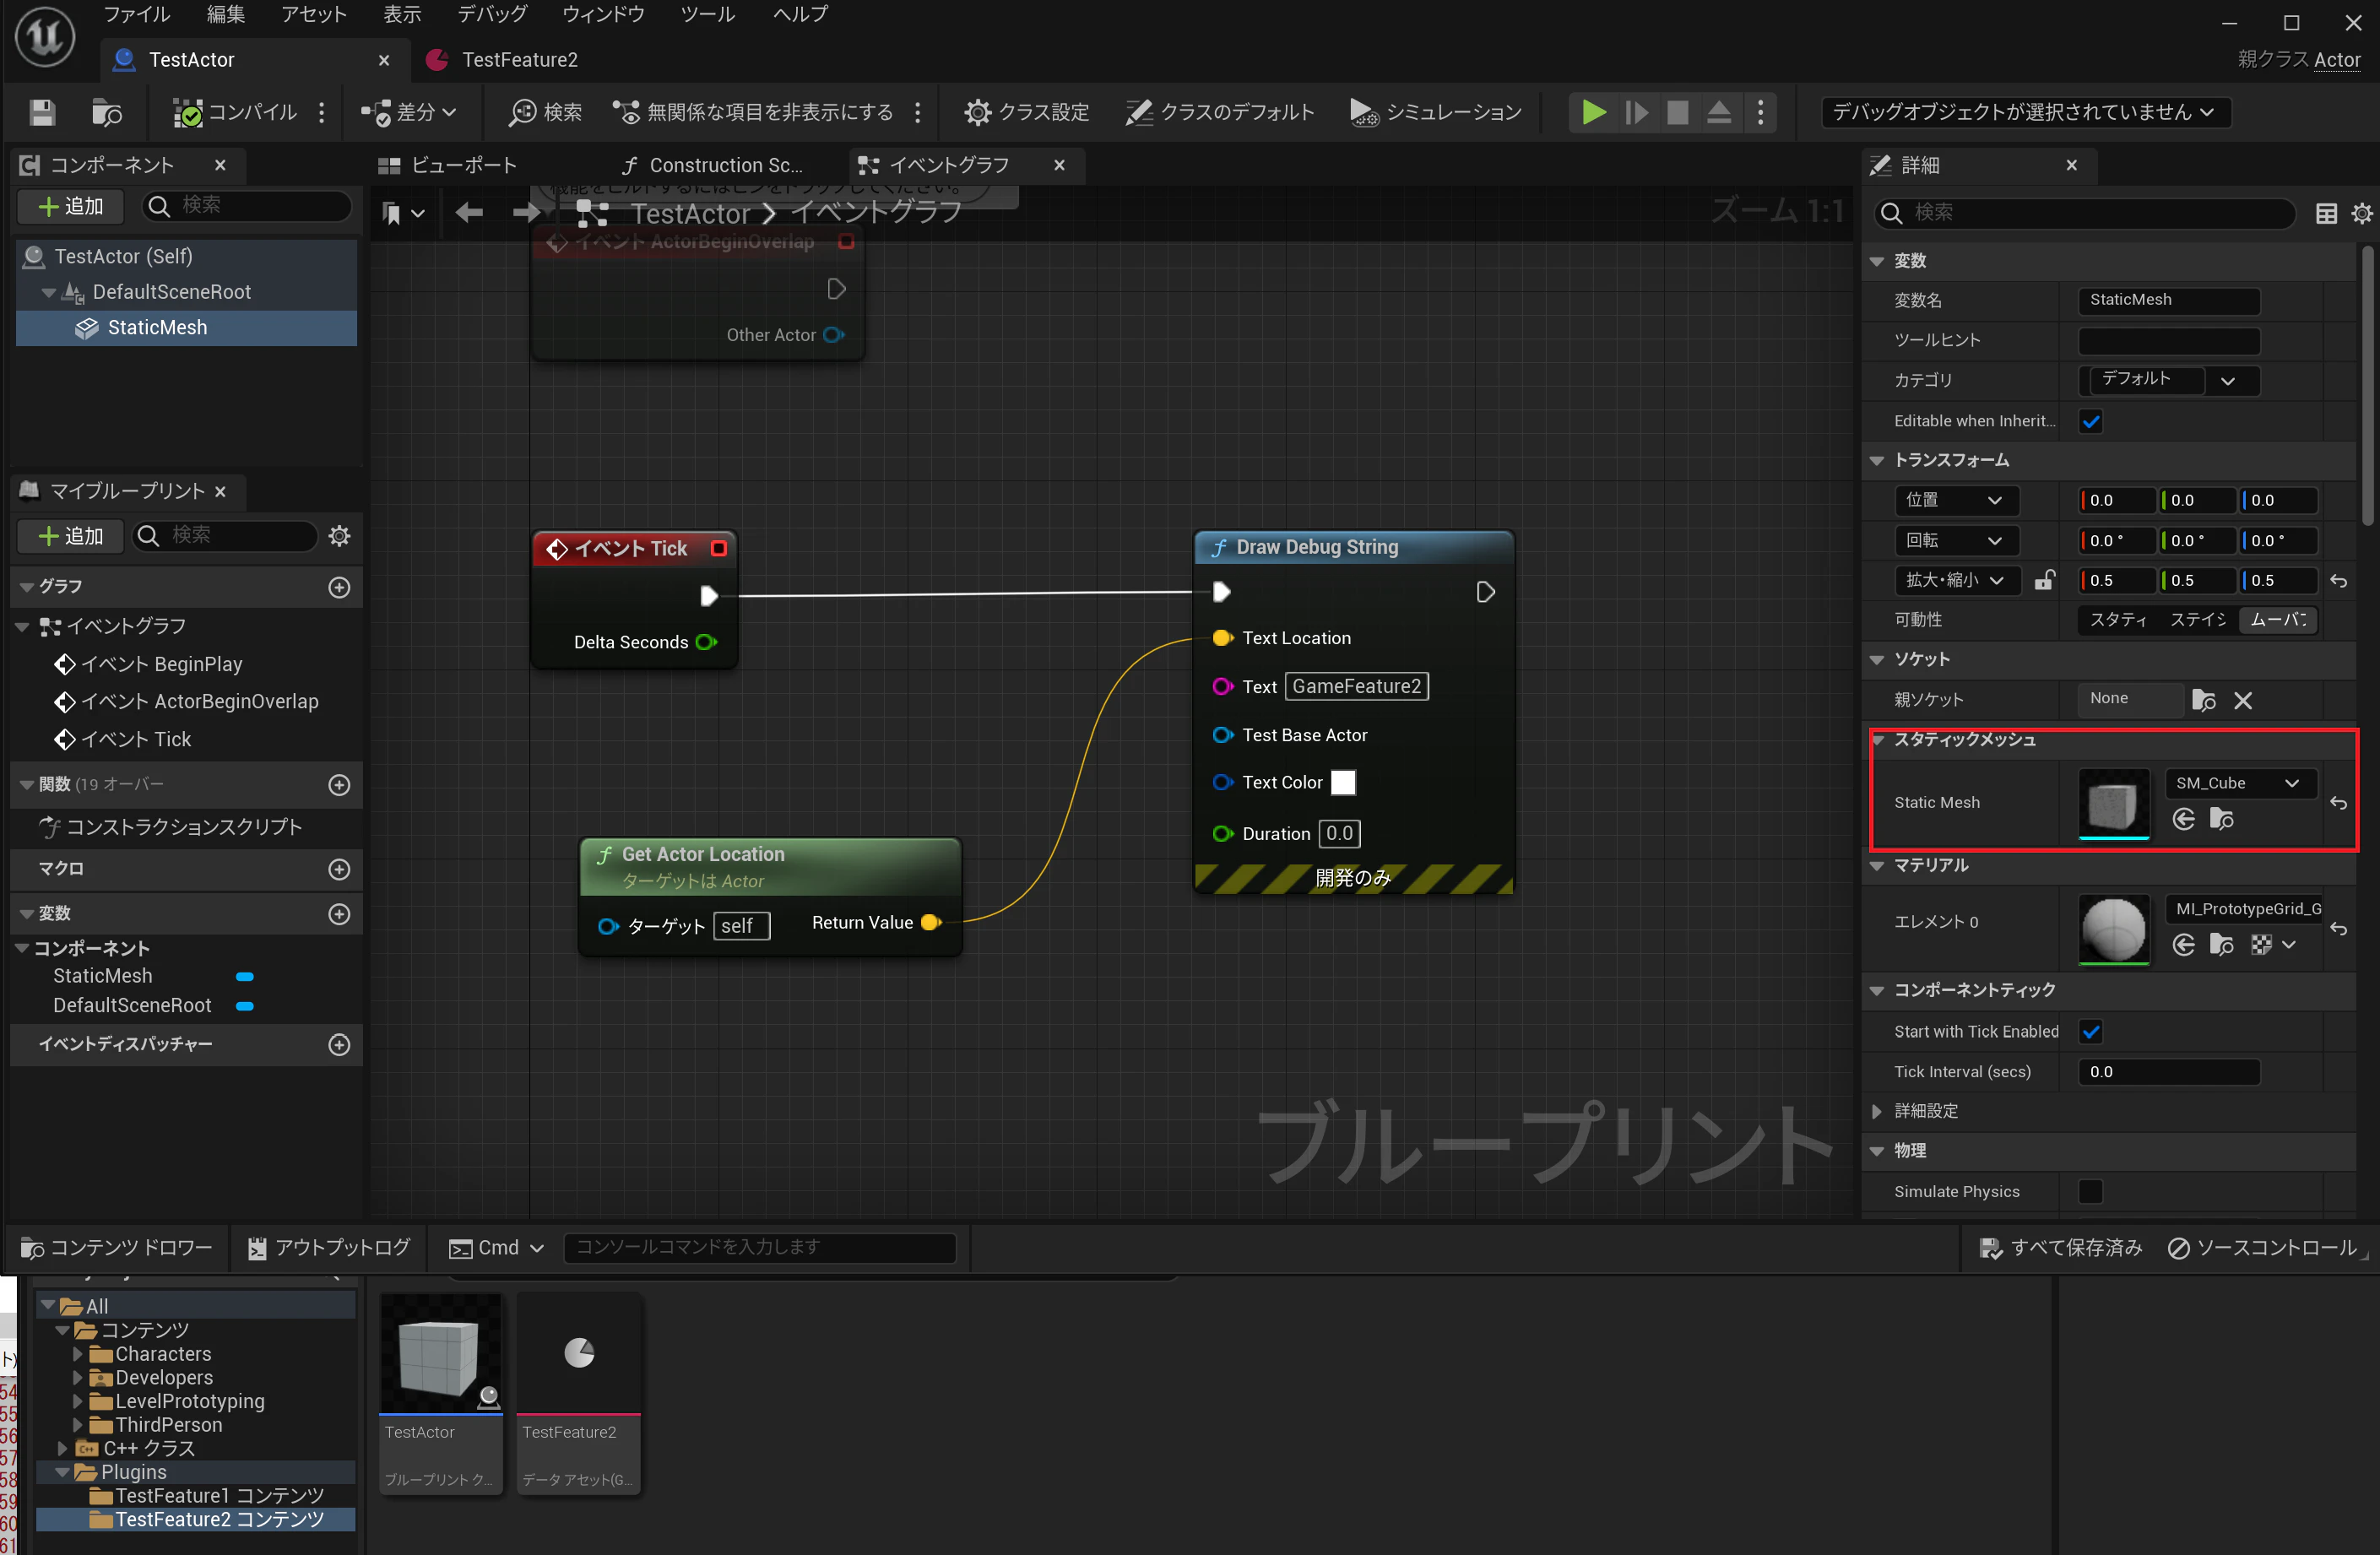Clear the parent socket with the X icon

tap(2243, 701)
